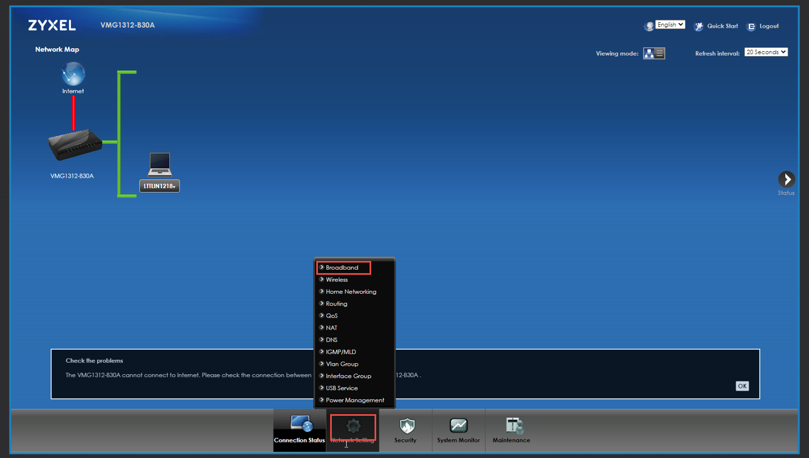Click the VMG1312-B30A router icon
The image size is (809, 458).
75,144
